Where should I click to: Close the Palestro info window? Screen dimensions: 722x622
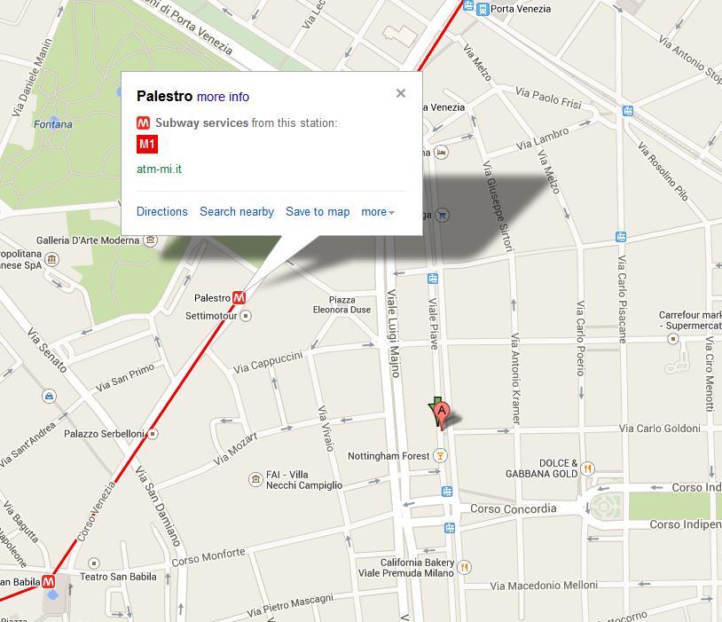coord(401,93)
